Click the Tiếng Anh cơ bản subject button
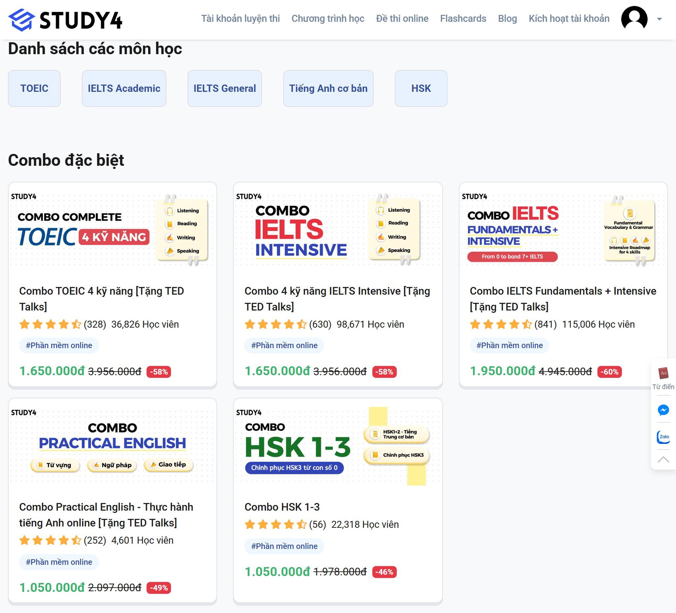Screen dimensions: 676x613 click(x=328, y=89)
